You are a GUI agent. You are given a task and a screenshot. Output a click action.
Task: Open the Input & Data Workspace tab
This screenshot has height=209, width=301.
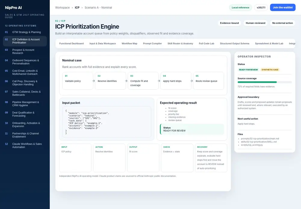(103, 44)
